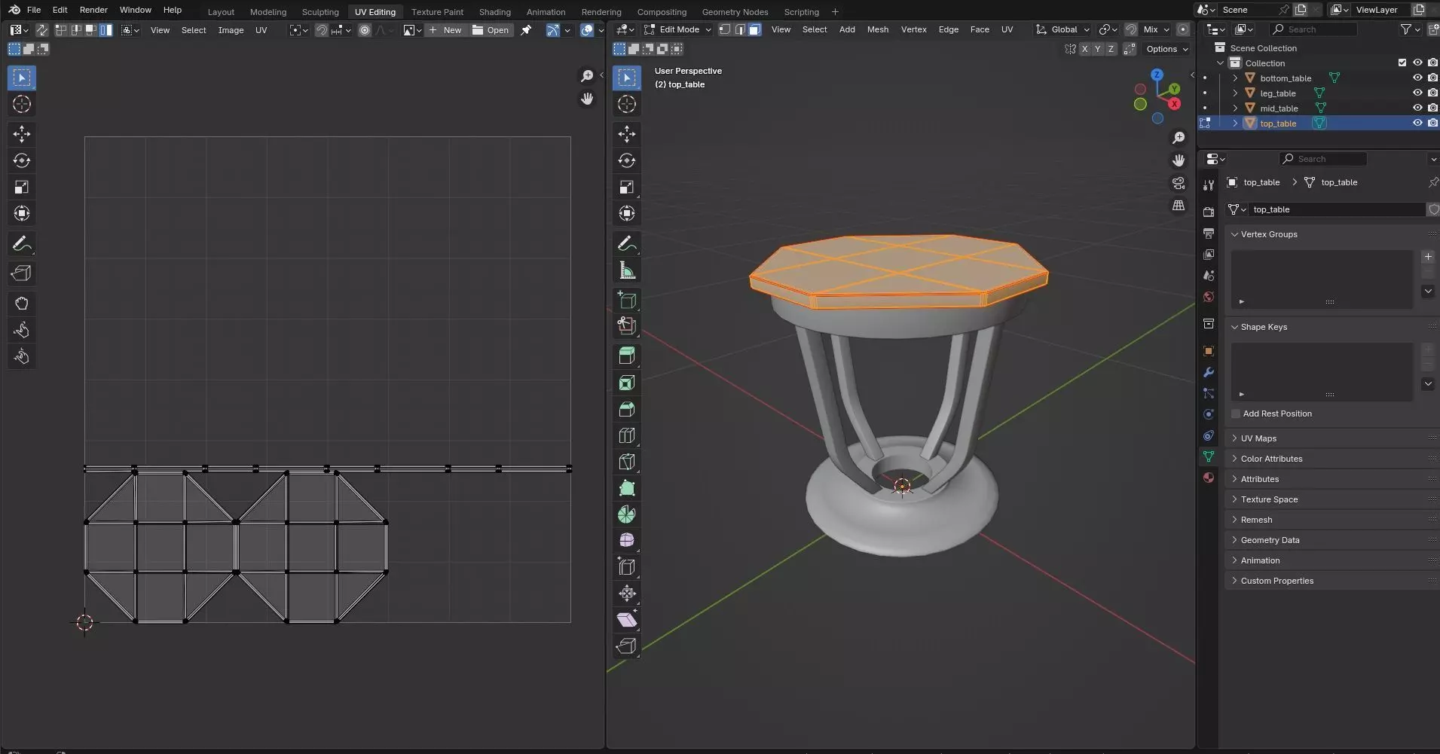Select the Grab tool in the UV editor

pos(22,303)
